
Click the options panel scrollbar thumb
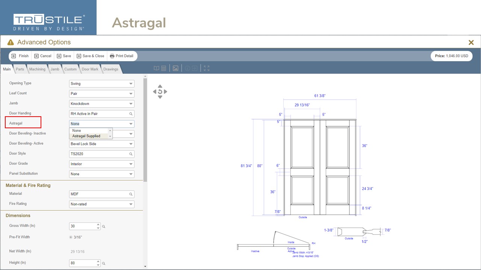(145, 129)
